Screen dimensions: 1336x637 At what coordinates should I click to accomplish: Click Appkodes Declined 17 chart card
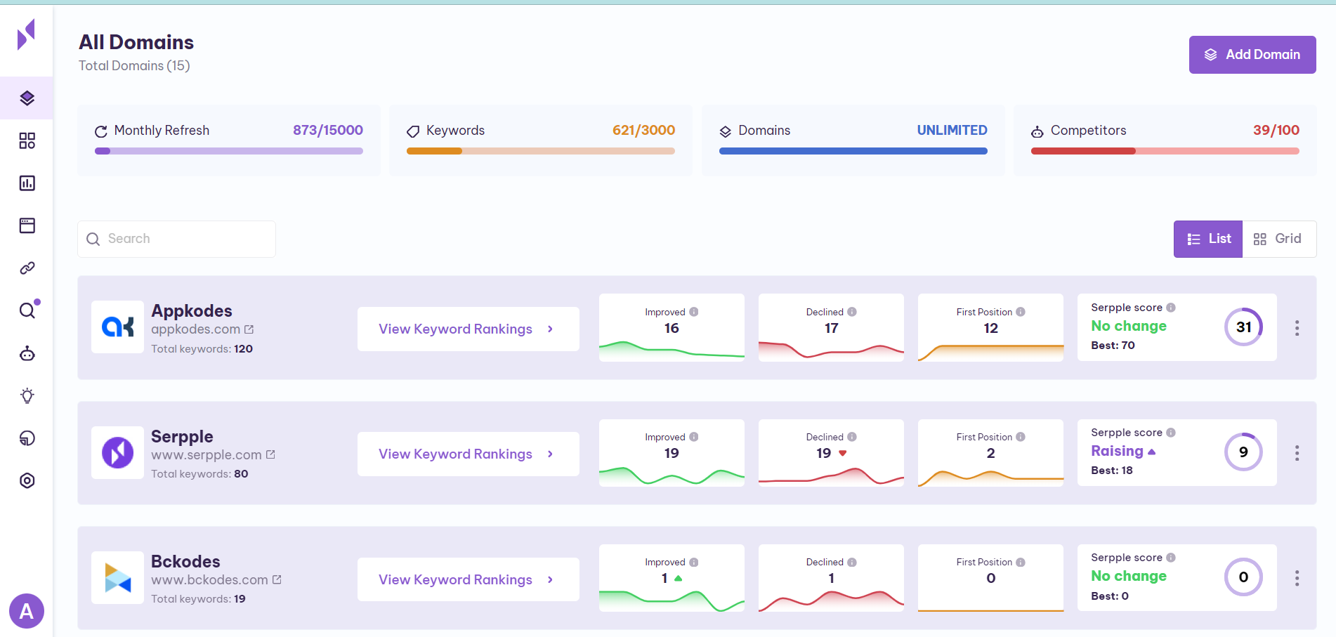831,327
